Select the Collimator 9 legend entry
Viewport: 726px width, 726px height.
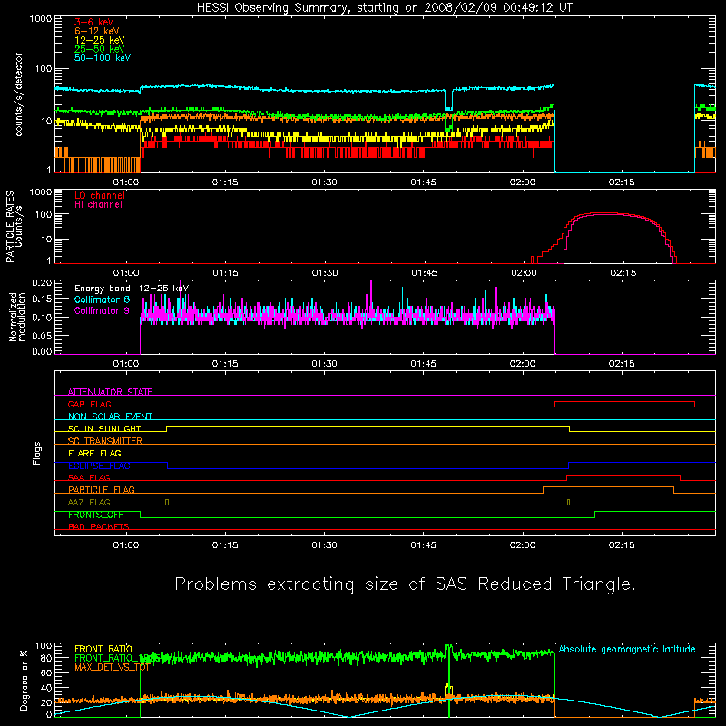click(102, 310)
